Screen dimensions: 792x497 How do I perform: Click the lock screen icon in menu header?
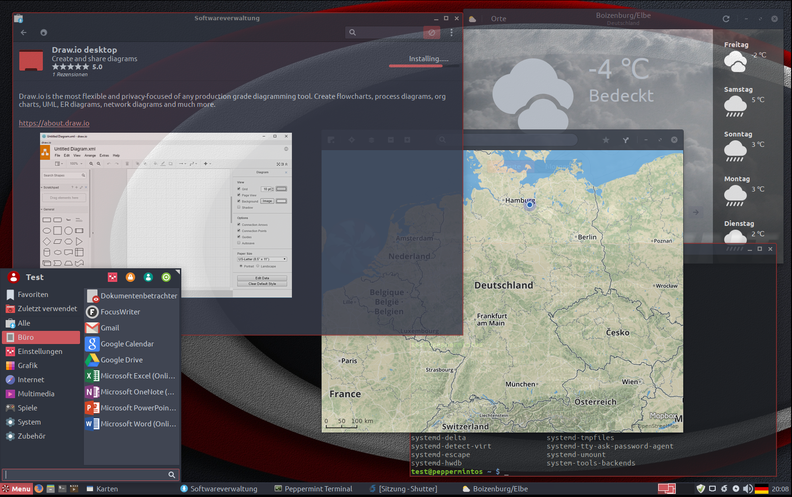click(130, 277)
